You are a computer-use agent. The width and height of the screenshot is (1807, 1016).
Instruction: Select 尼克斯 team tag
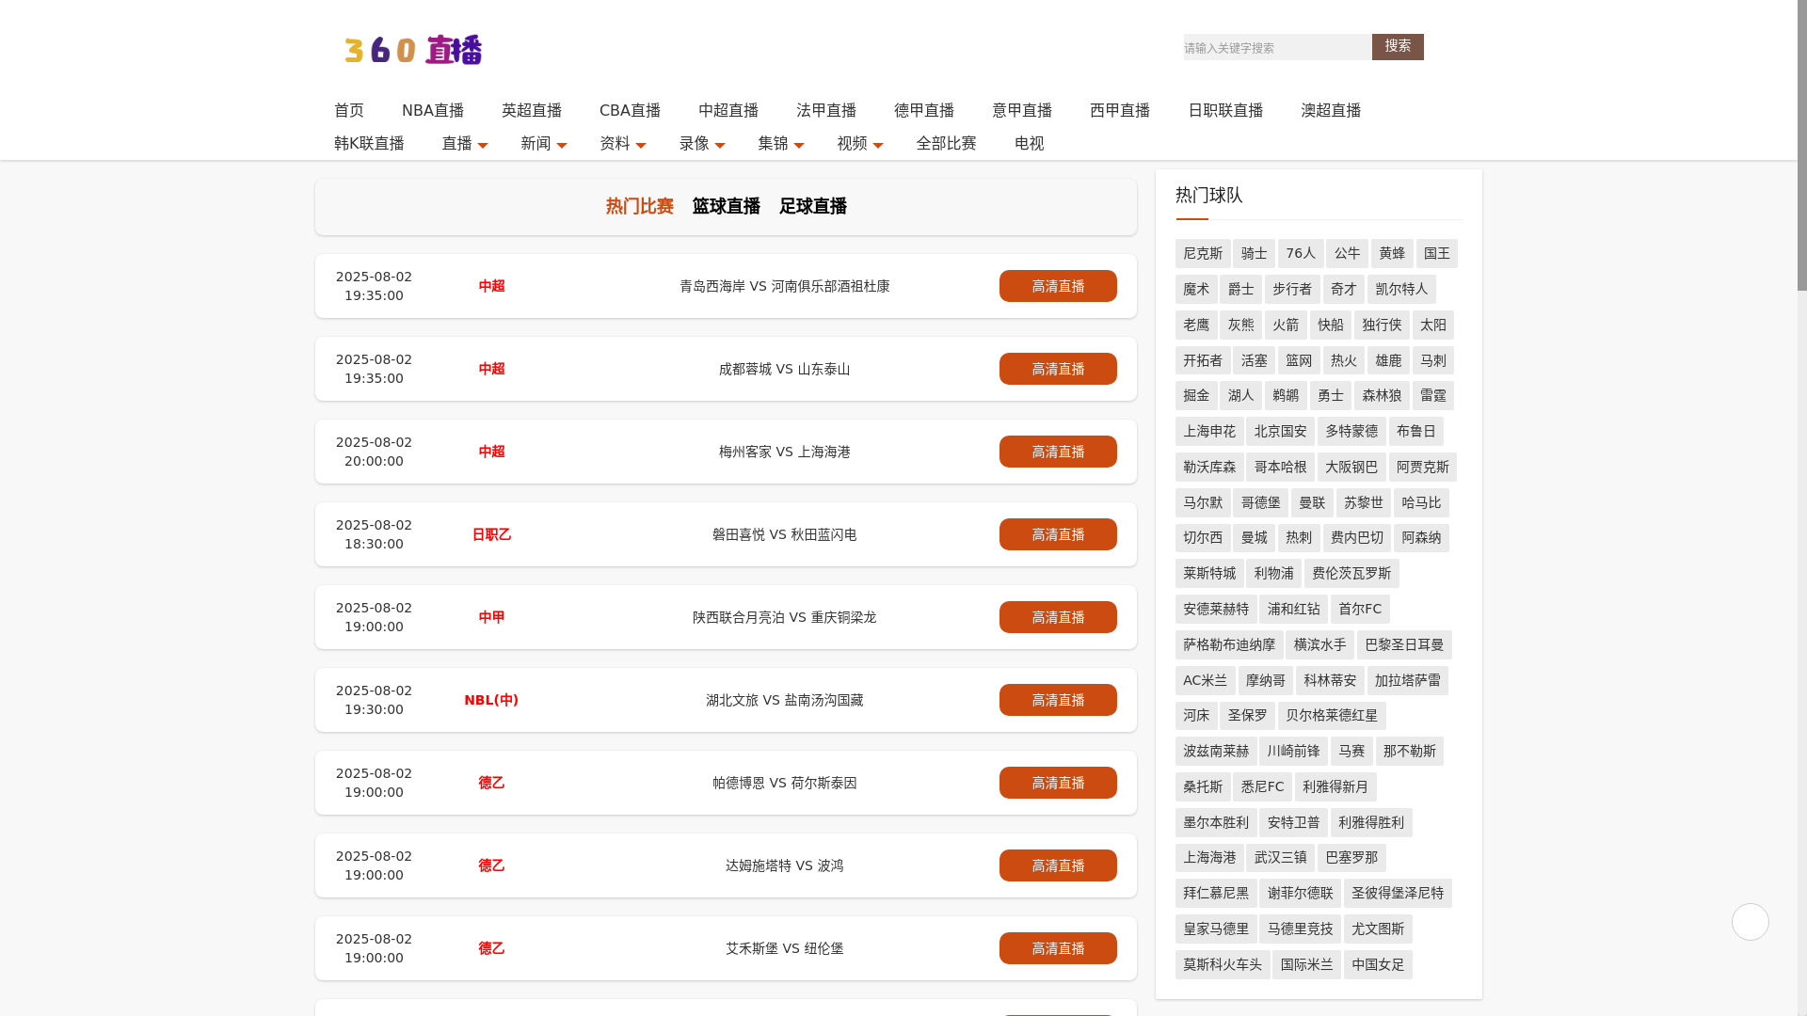point(1203,253)
